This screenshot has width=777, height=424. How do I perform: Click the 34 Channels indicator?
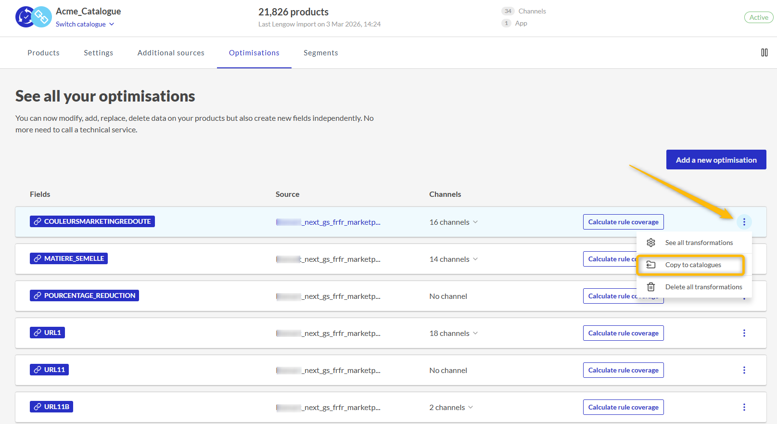coord(523,11)
